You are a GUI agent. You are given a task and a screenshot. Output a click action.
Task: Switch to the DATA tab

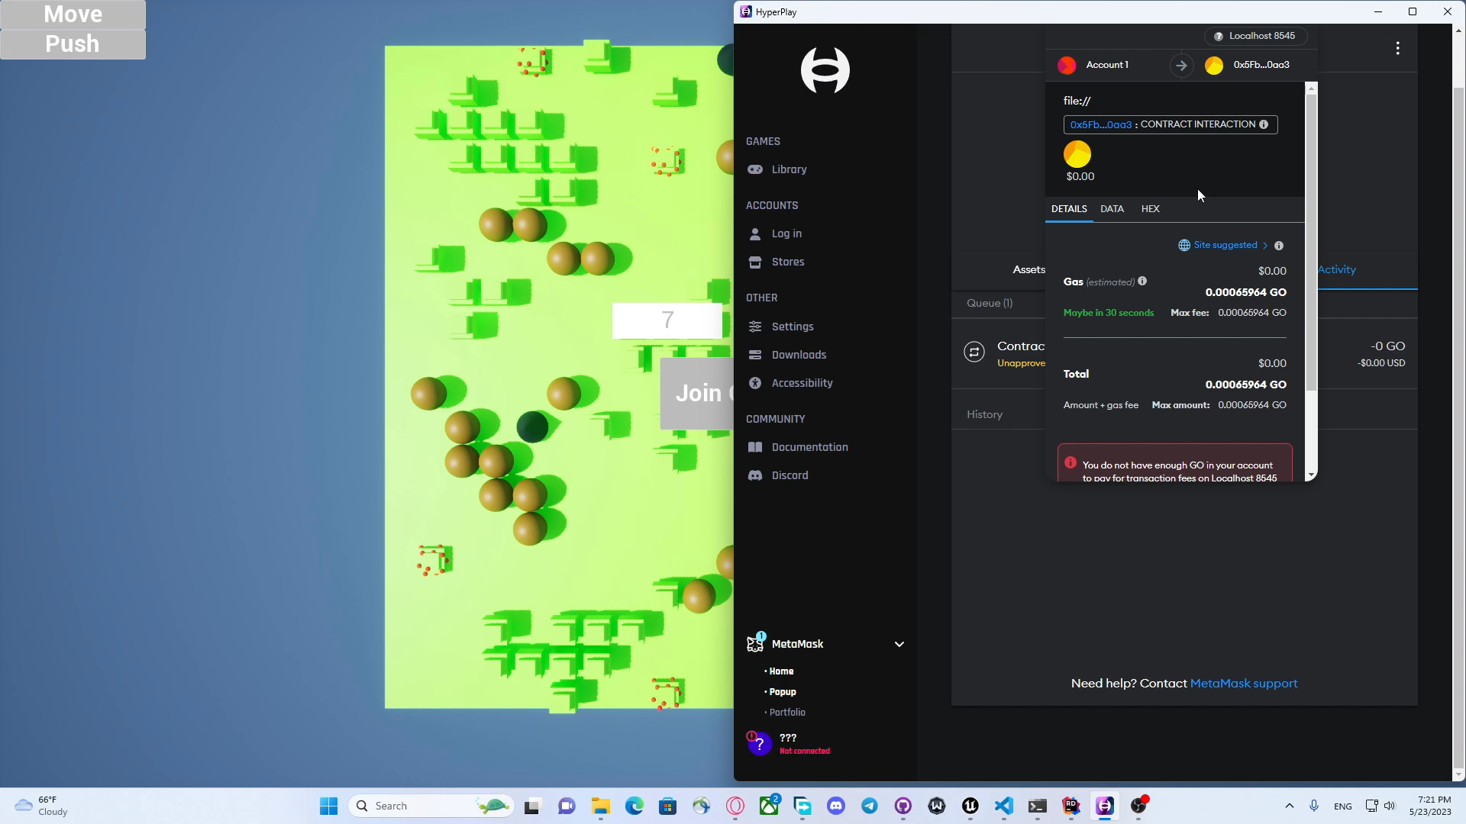pos(1112,209)
